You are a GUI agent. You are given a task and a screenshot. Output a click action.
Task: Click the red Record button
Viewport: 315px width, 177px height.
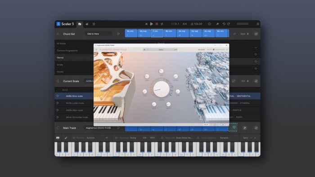[157, 24]
